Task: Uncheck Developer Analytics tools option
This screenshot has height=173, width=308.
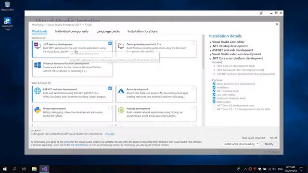Action: tap(214, 98)
